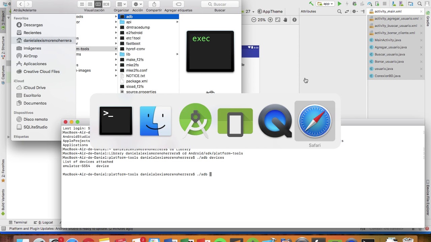
Task: Choose Safari in the app switcher
Action: [315, 121]
